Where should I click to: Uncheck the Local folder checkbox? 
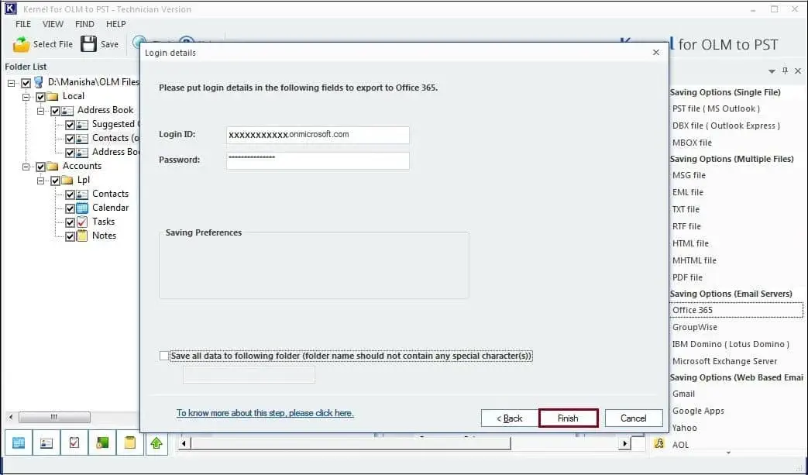pos(40,97)
